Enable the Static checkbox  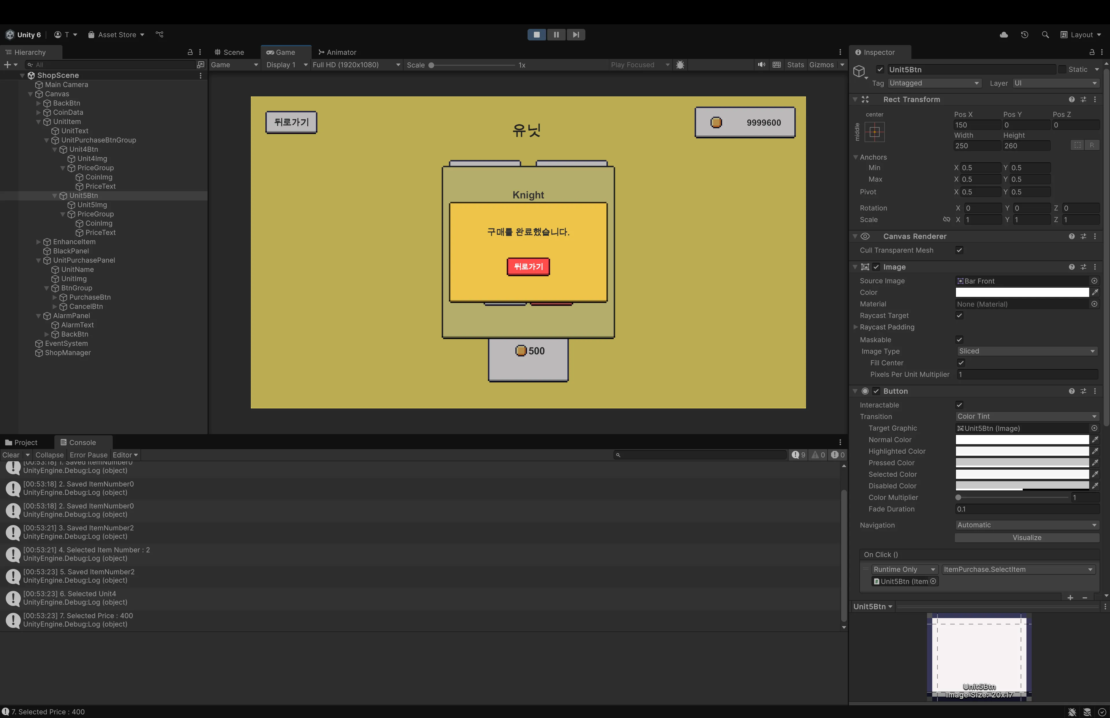[x=1062, y=69]
